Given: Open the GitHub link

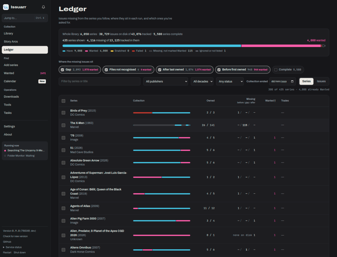Looking at the screenshot, I should coord(7,242).
